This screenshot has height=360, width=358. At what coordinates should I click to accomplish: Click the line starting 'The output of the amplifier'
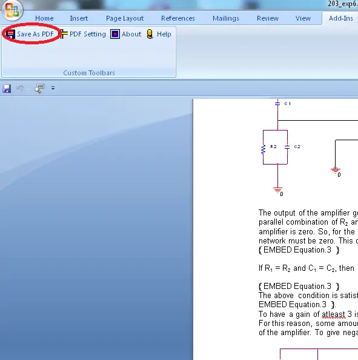pyautogui.click(x=308, y=213)
